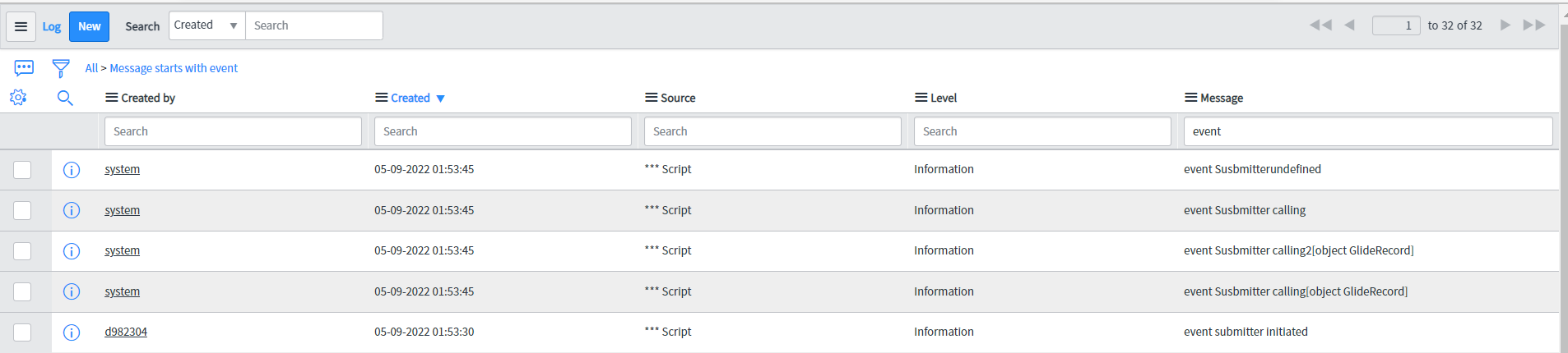The image size is (1568, 353).
Task: Go to first page double-arrow icon
Action: [1320, 25]
